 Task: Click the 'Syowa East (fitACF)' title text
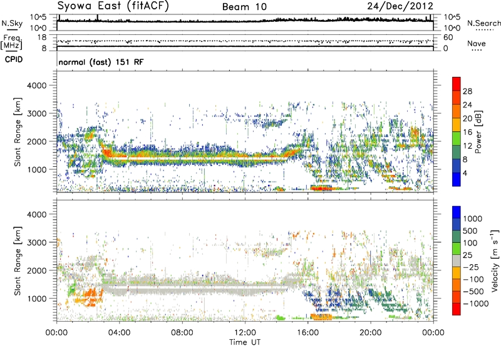[113, 6]
